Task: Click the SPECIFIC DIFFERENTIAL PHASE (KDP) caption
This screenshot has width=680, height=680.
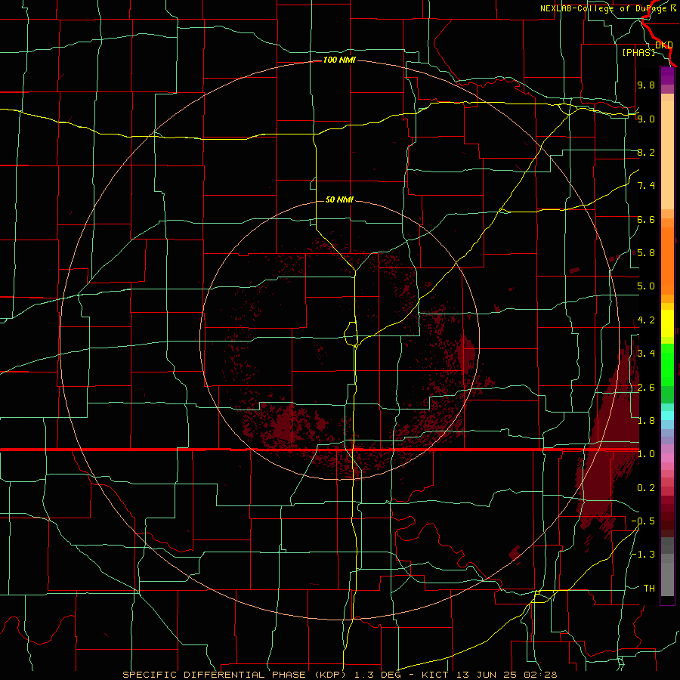Action: 236,675
